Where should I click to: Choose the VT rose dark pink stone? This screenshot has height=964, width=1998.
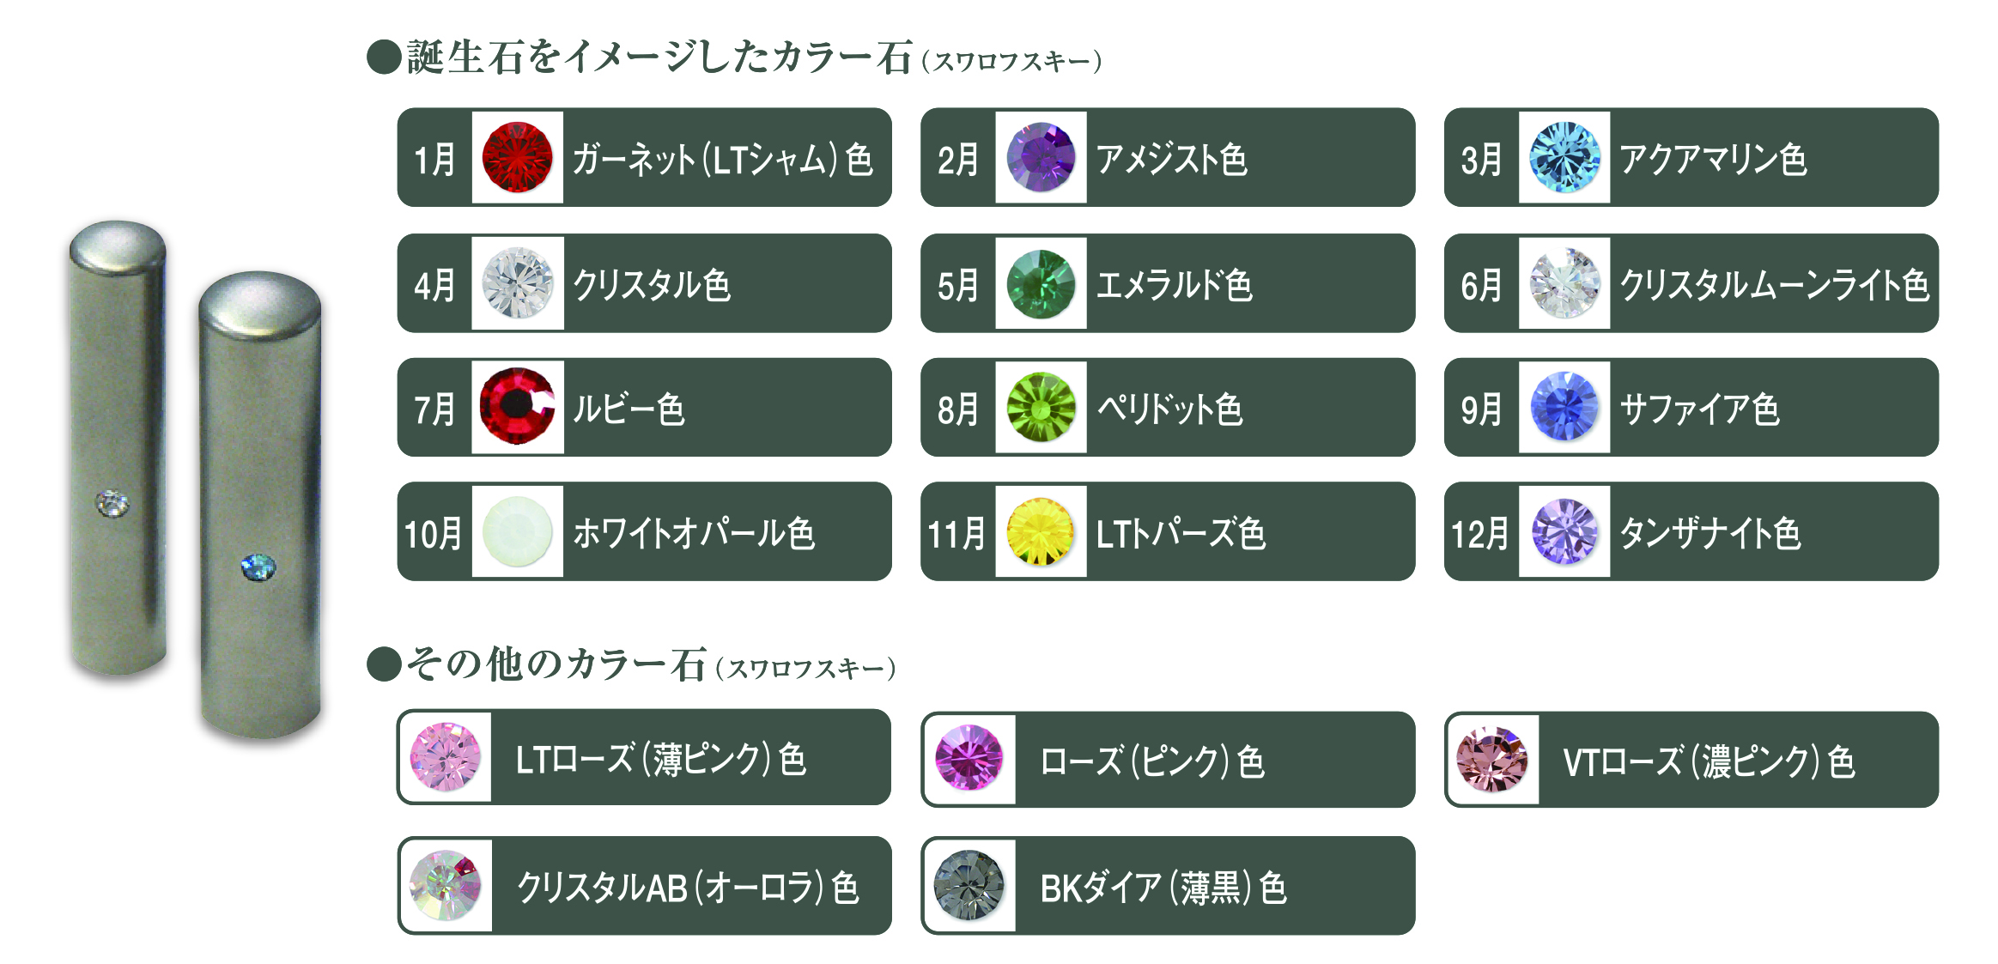click(x=1492, y=759)
